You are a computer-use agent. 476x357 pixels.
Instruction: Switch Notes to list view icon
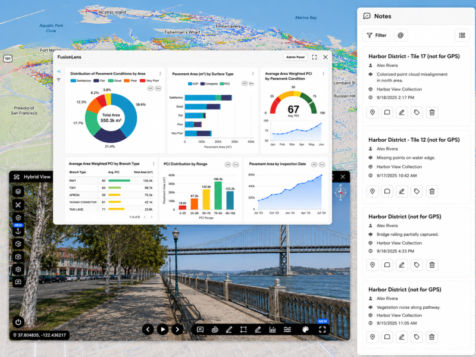point(462,35)
